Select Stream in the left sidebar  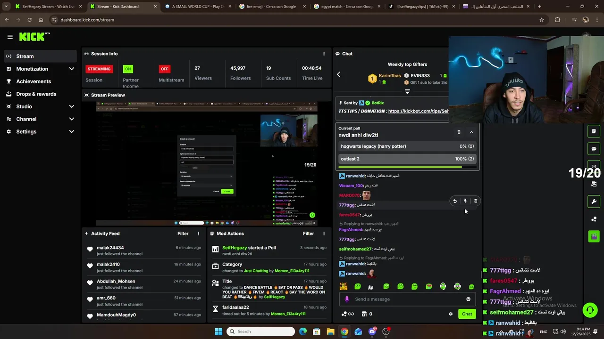coord(40,56)
